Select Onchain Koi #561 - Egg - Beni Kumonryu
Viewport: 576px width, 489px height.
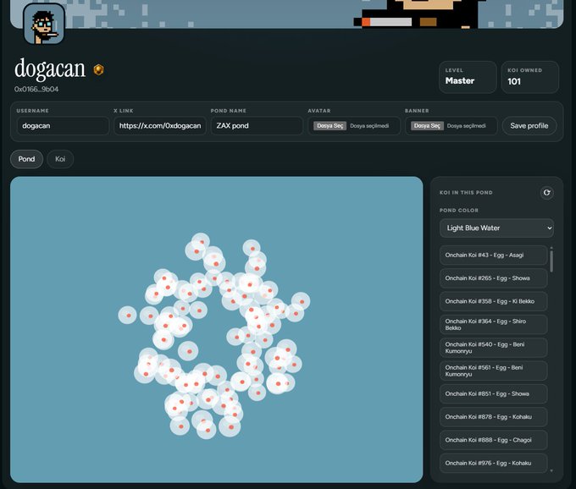click(493, 371)
